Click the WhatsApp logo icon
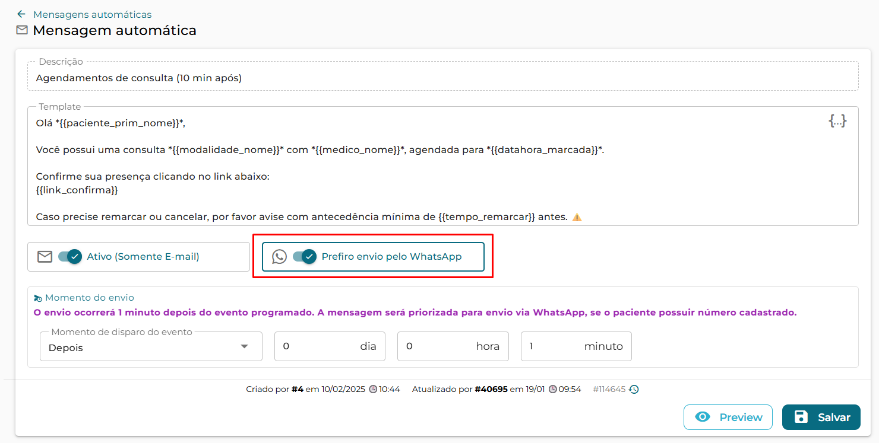 coord(279,257)
